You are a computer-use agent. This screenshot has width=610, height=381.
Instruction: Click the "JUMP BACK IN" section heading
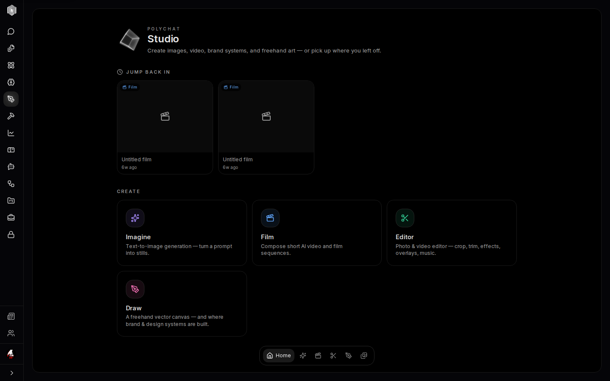[x=148, y=72]
